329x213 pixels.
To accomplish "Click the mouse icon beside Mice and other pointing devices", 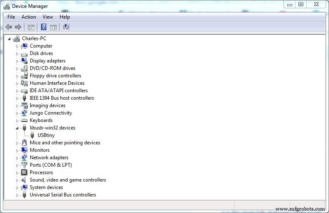I will [24, 143].
